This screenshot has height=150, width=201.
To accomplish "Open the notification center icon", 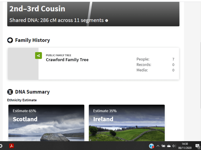I will [197, 146].
